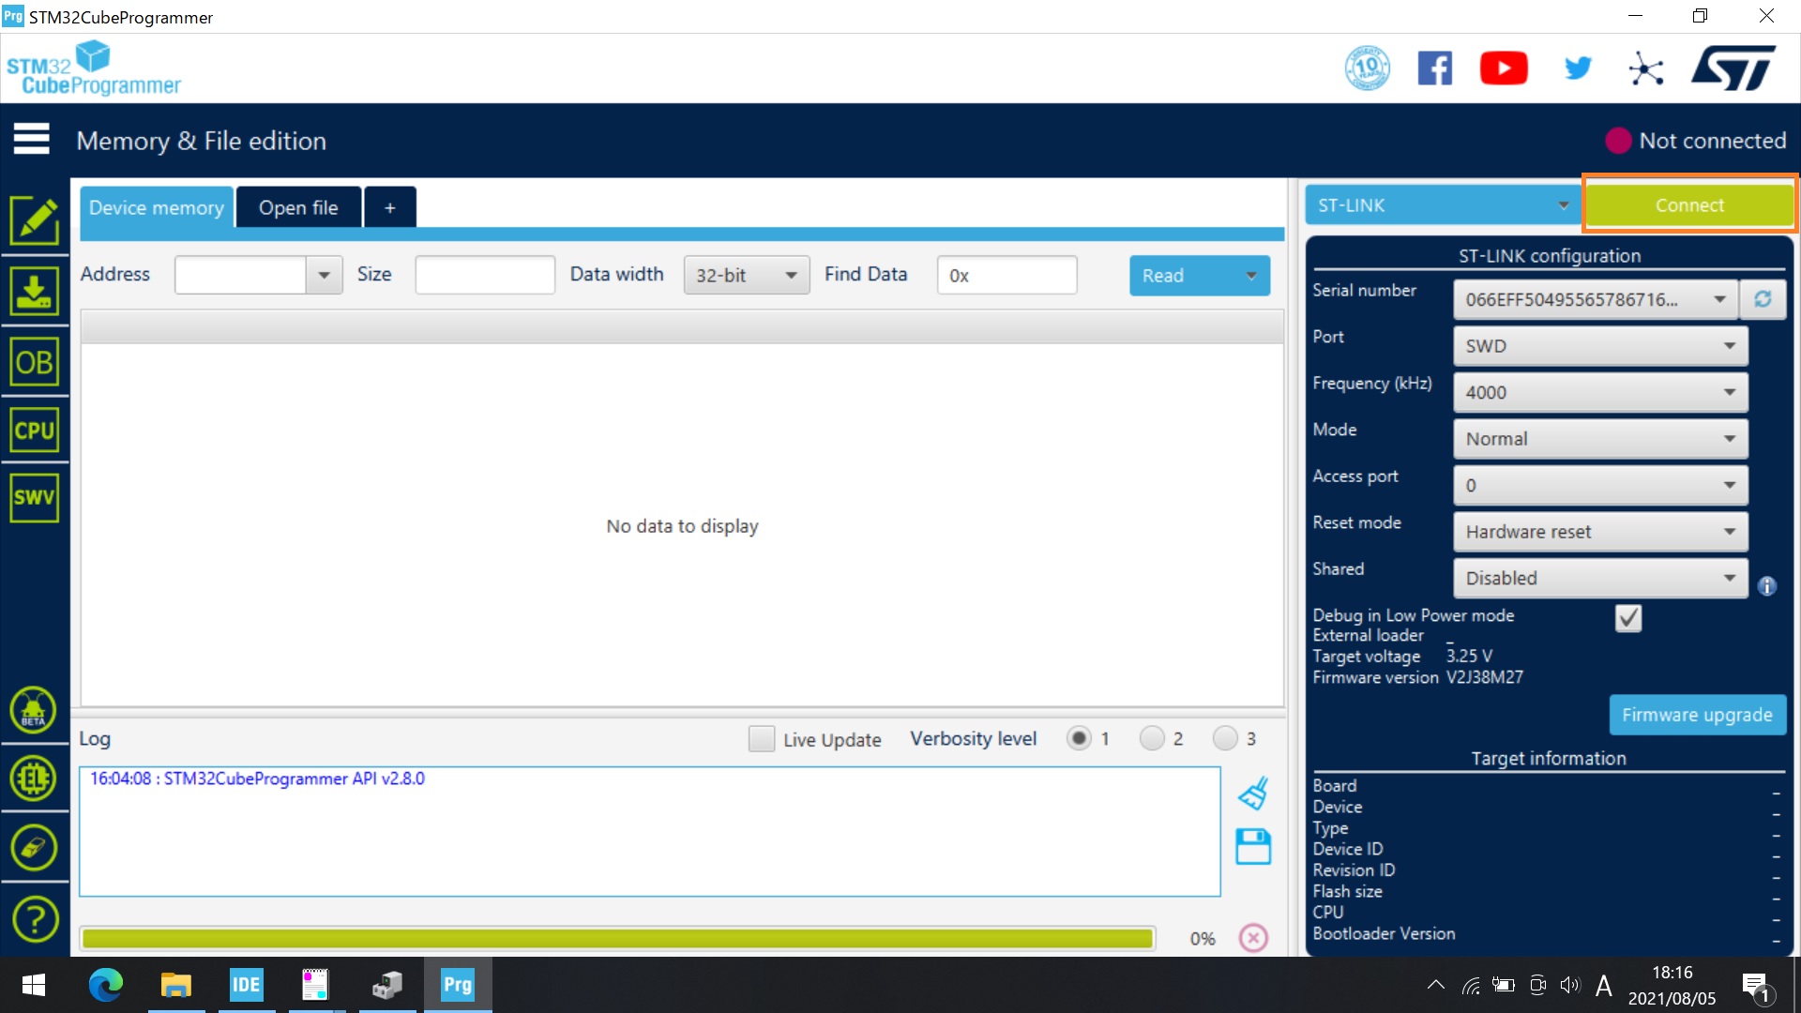Switch to Device memory tab

tap(157, 207)
